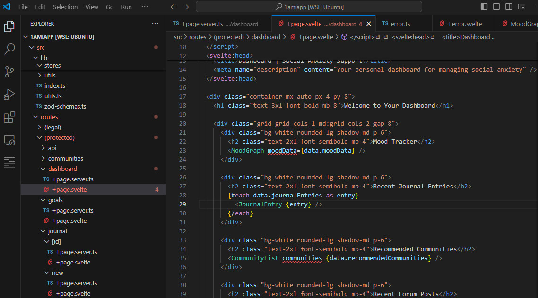
Task: Click the dashboard breadcrumb item
Action: point(266,37)
